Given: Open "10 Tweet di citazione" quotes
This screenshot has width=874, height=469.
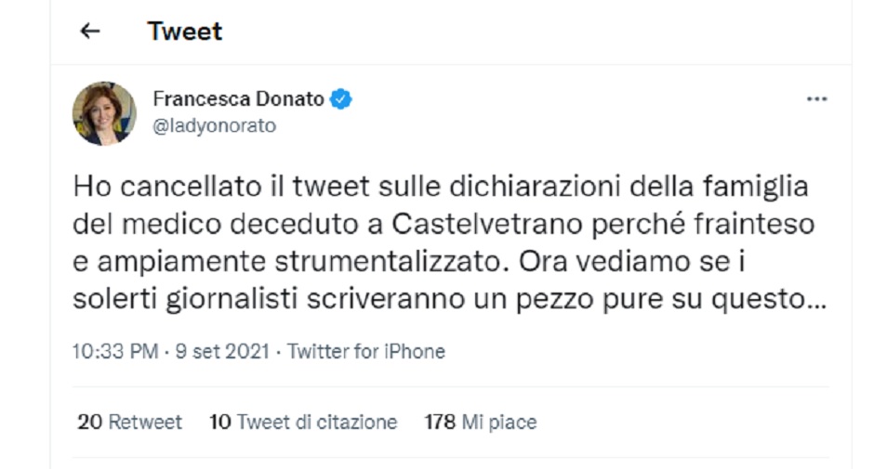Looking at the screenshot, I should click(x=303, y=423).
